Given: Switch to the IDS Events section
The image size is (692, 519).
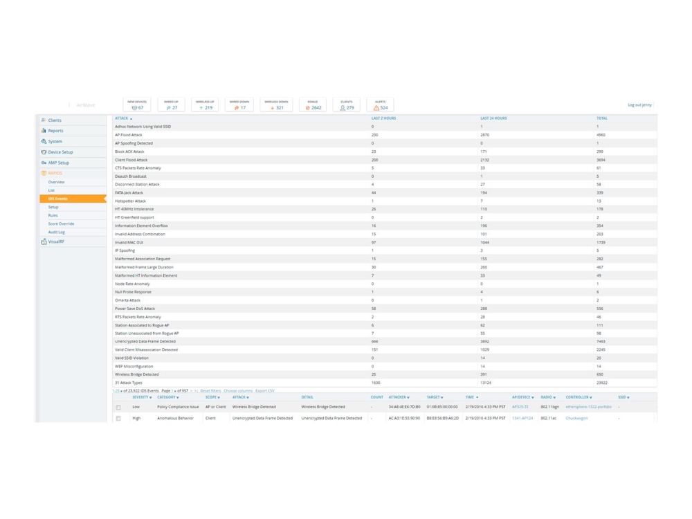Looking at the screenshot, I should 57,199.
